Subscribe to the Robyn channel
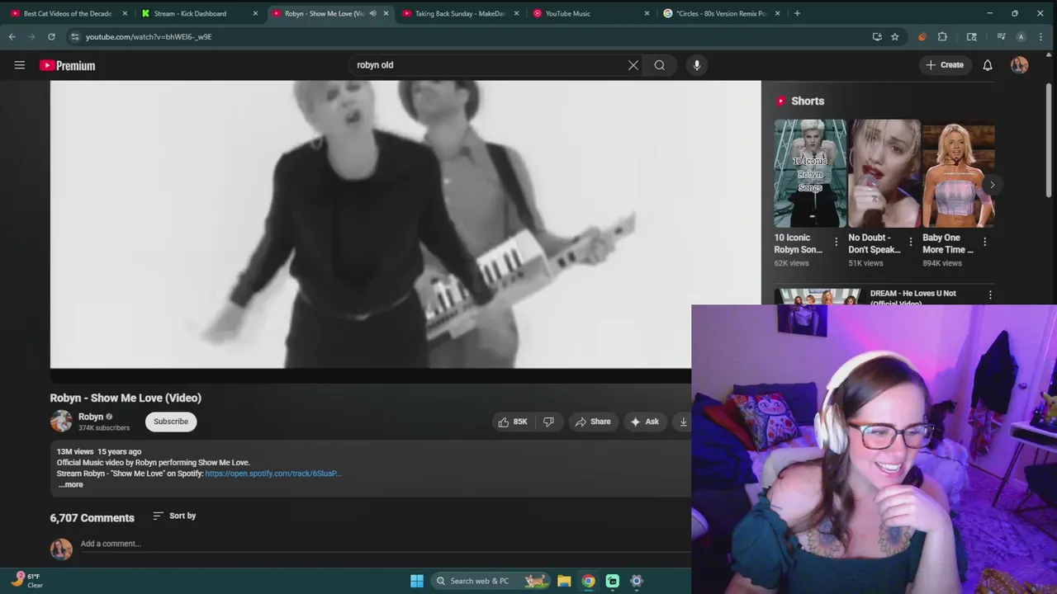 point(171,422)
